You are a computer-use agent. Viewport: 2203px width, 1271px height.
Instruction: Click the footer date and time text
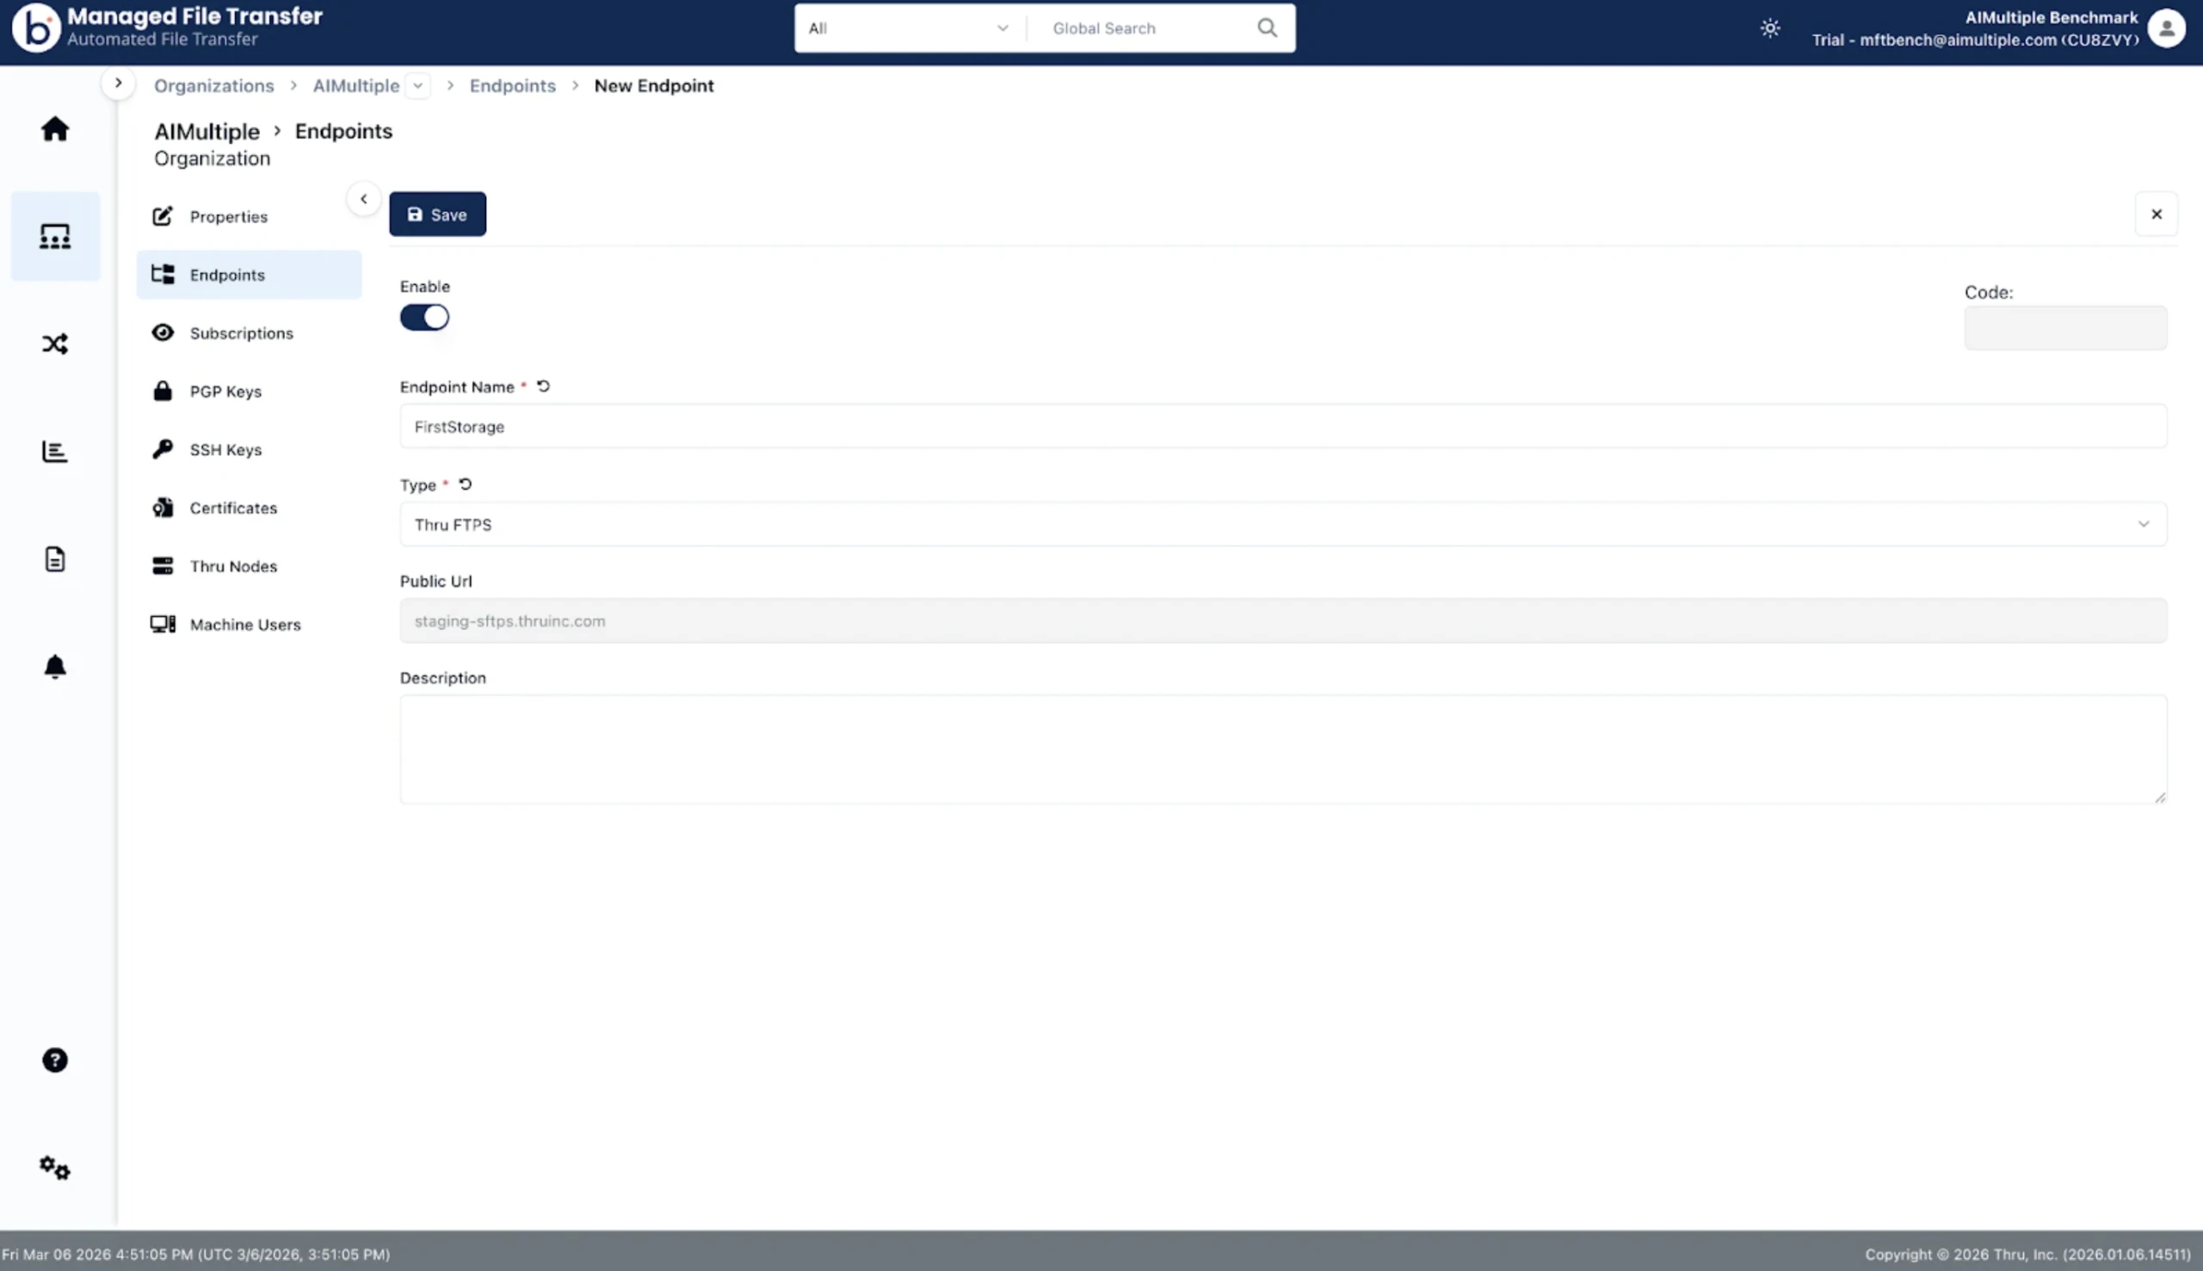[x=195, y=1255]
